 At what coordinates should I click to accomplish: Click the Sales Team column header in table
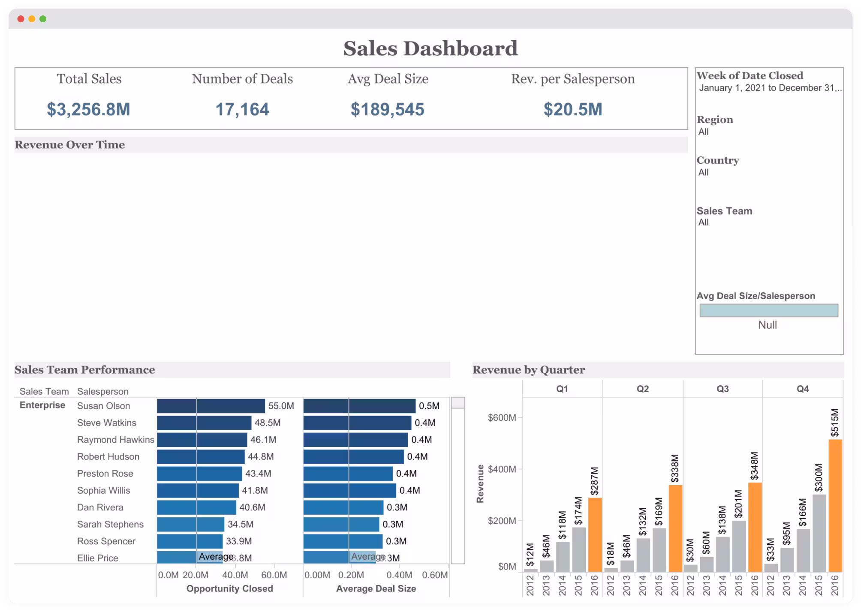tap(44, 392)
